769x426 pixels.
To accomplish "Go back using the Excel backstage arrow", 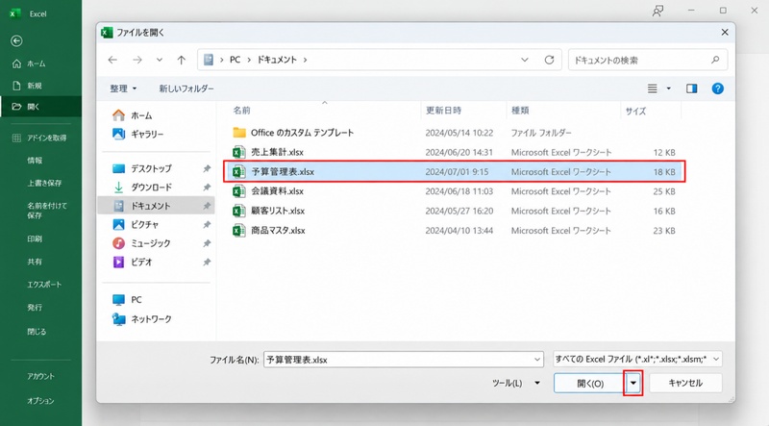I will [16, 40].
